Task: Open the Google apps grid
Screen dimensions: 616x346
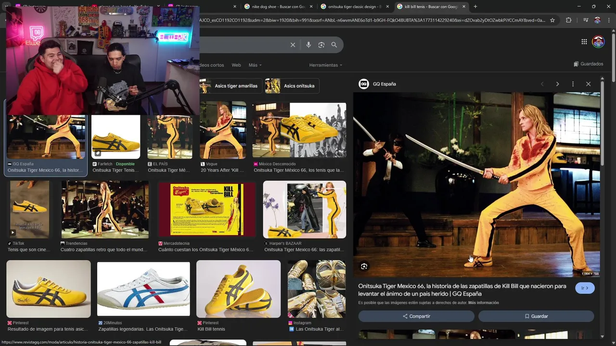Action: (x=584, y=42)
